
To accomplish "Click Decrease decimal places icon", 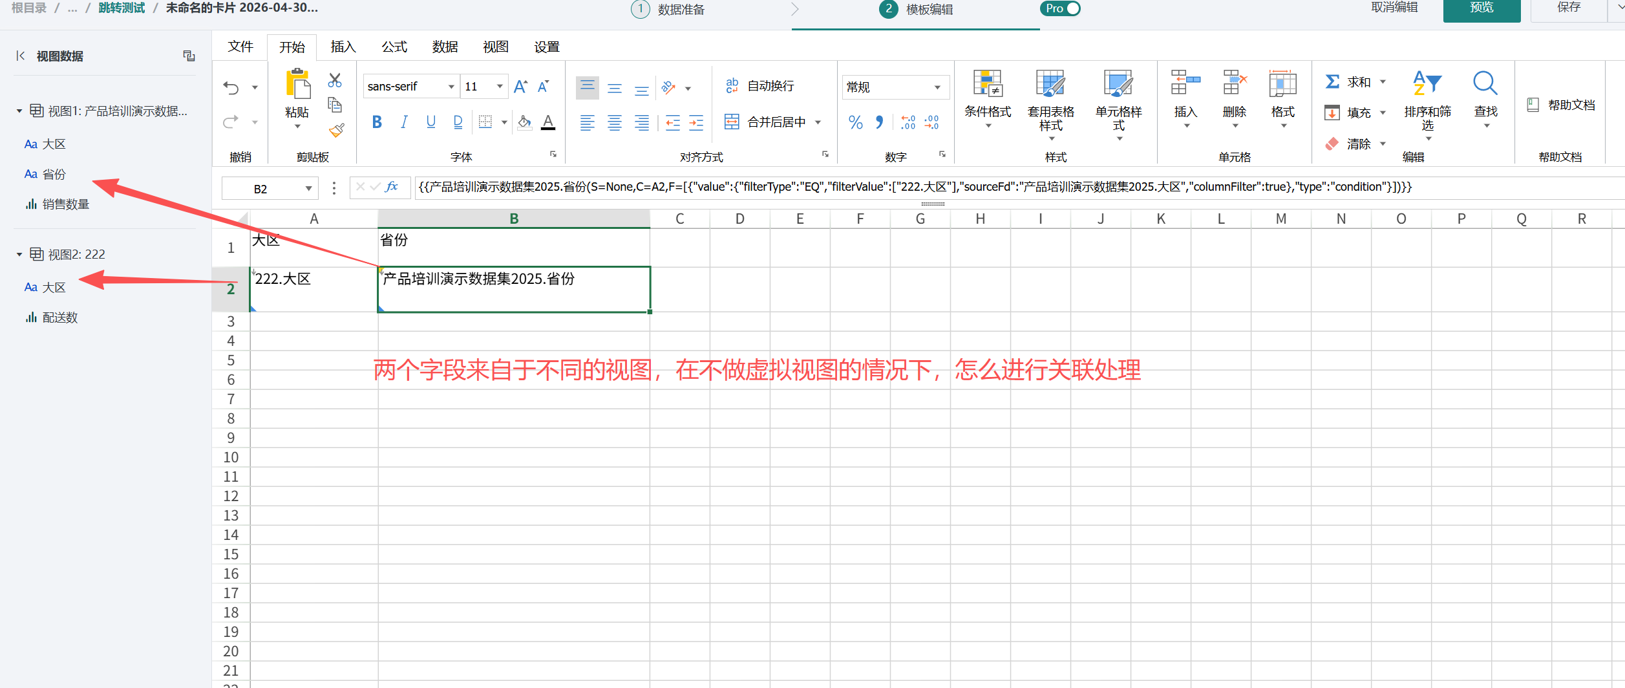I will pos(932,122).
